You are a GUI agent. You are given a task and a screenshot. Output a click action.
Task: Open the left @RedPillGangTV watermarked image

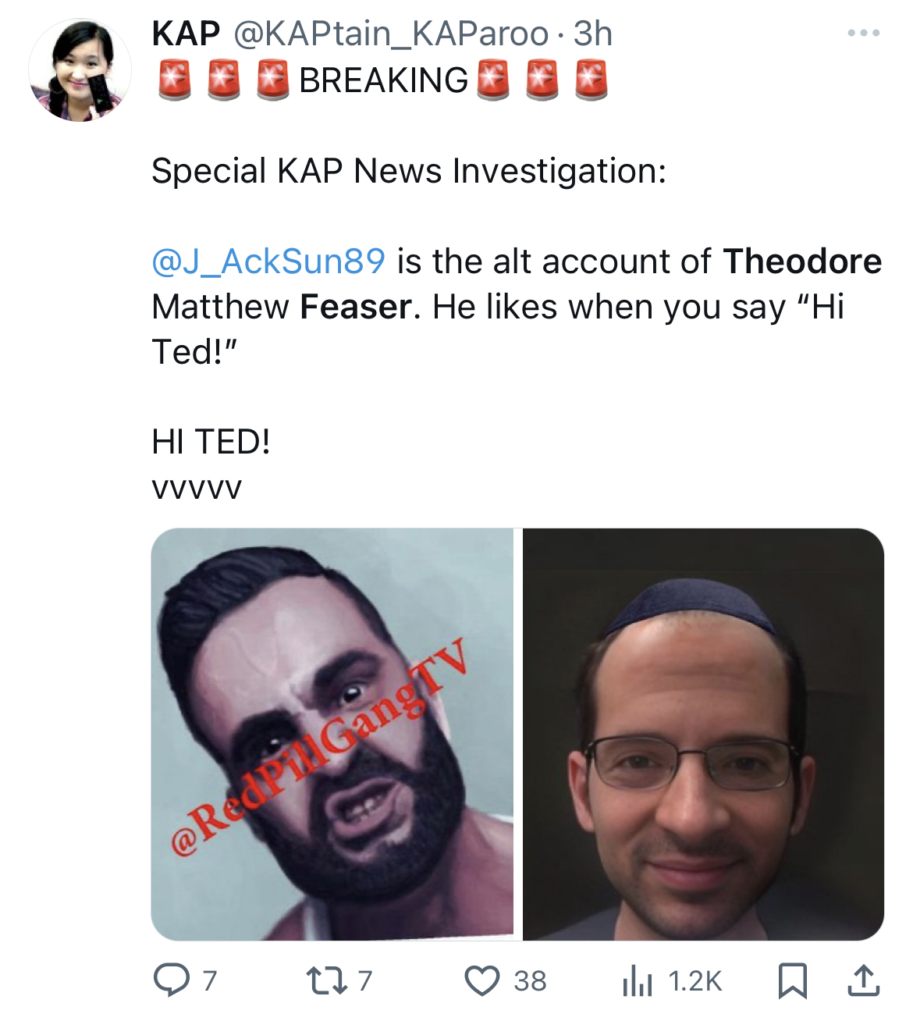(x=332, y=734)
